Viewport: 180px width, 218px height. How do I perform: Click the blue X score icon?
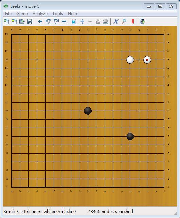pyautogui.click(x=116, y=21)
